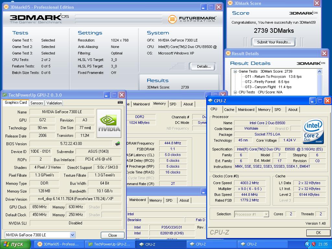Open About tab in CPU-Z Memory window
The height and width of the screenshot is (249, 332).
pyautogui.click(x=188, y=104)
